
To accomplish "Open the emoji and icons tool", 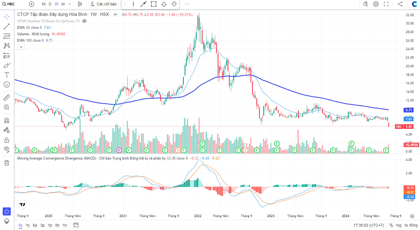I will (x=7, y=84).
